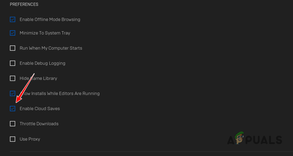Click the Enable Debug Logging text label

(x=42, y=63)
